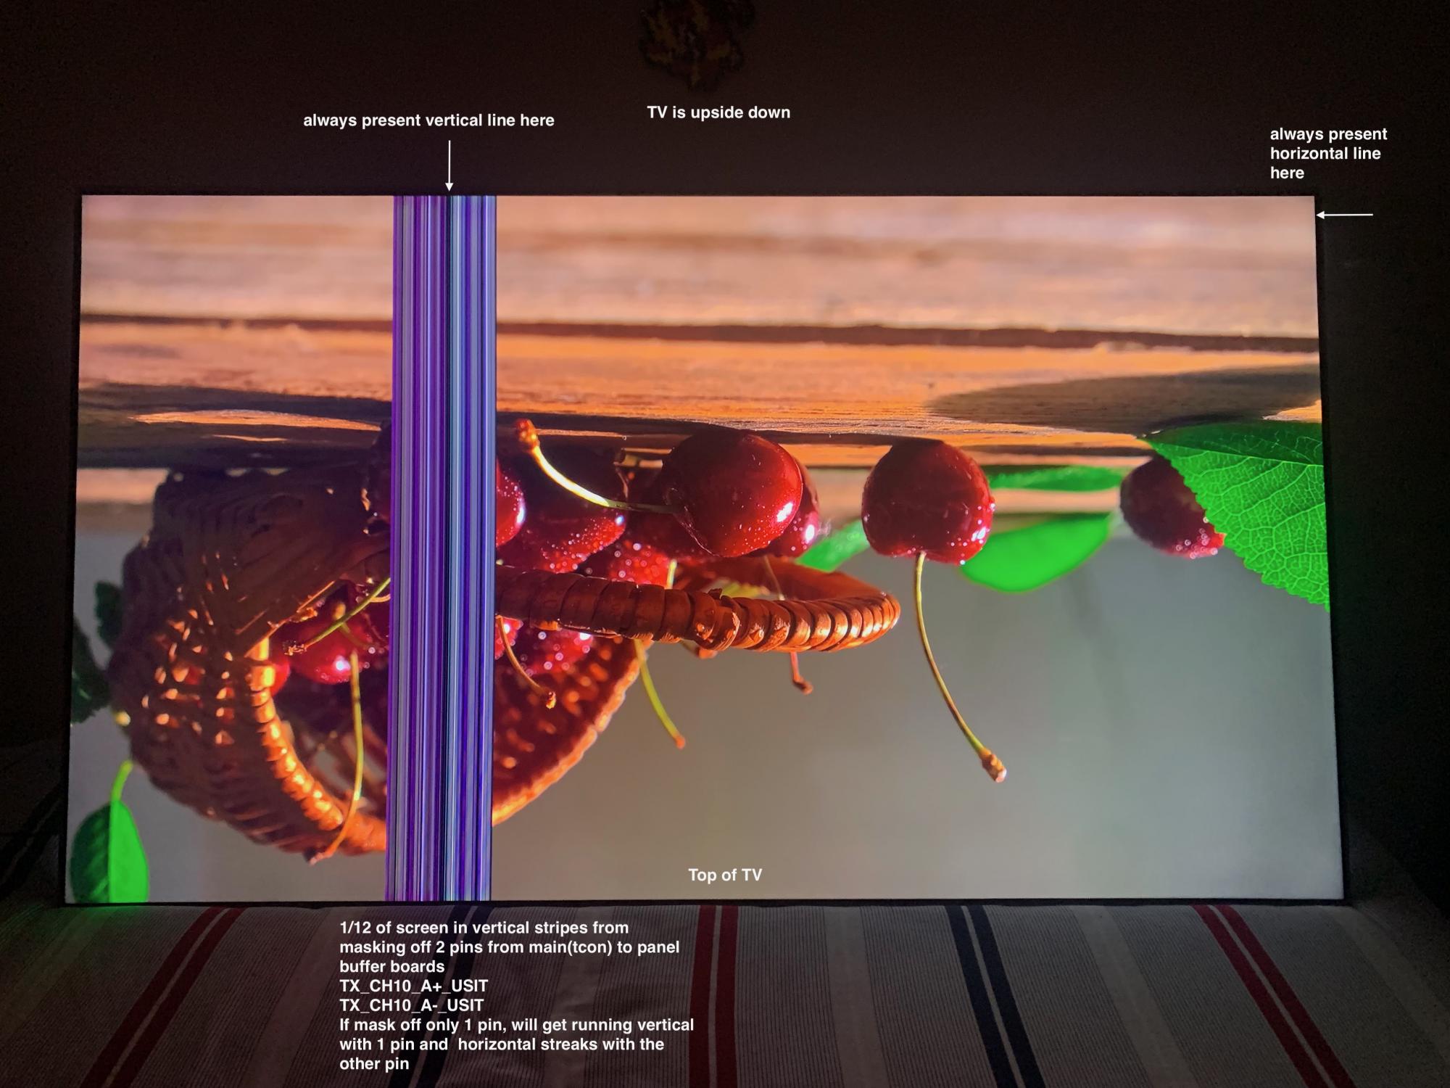Click the "TX_CH10_A+_USIT" text line

coord(413,986)
